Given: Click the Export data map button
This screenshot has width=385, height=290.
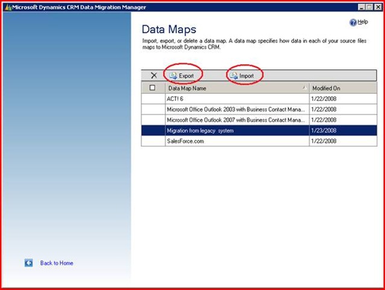Looking at the screenshot, I should tap(182, 76).
